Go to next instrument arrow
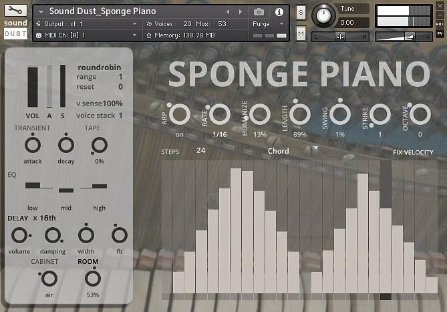This screenshot has height=312, width=447. [241, 12]
